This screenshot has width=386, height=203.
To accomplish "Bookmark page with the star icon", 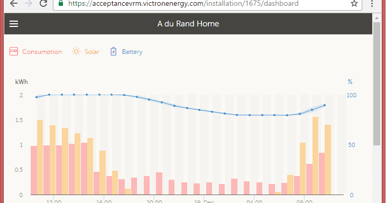I will pos(354,4).
